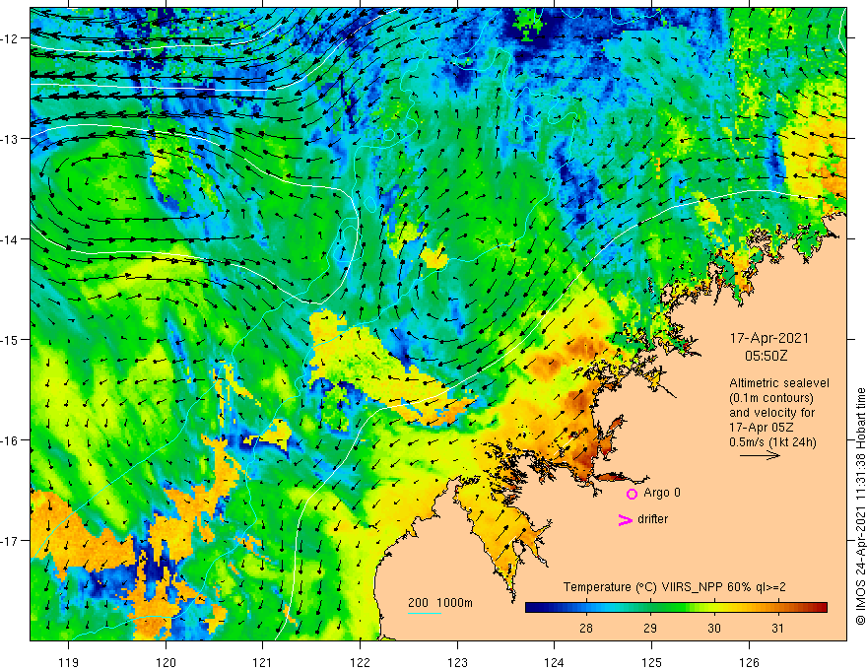Click the '-17' latitude axis label
The image size is (867, 670).
(x=10, y=540)
